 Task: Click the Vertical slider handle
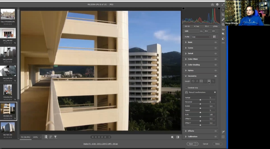[x=200, y=100]
